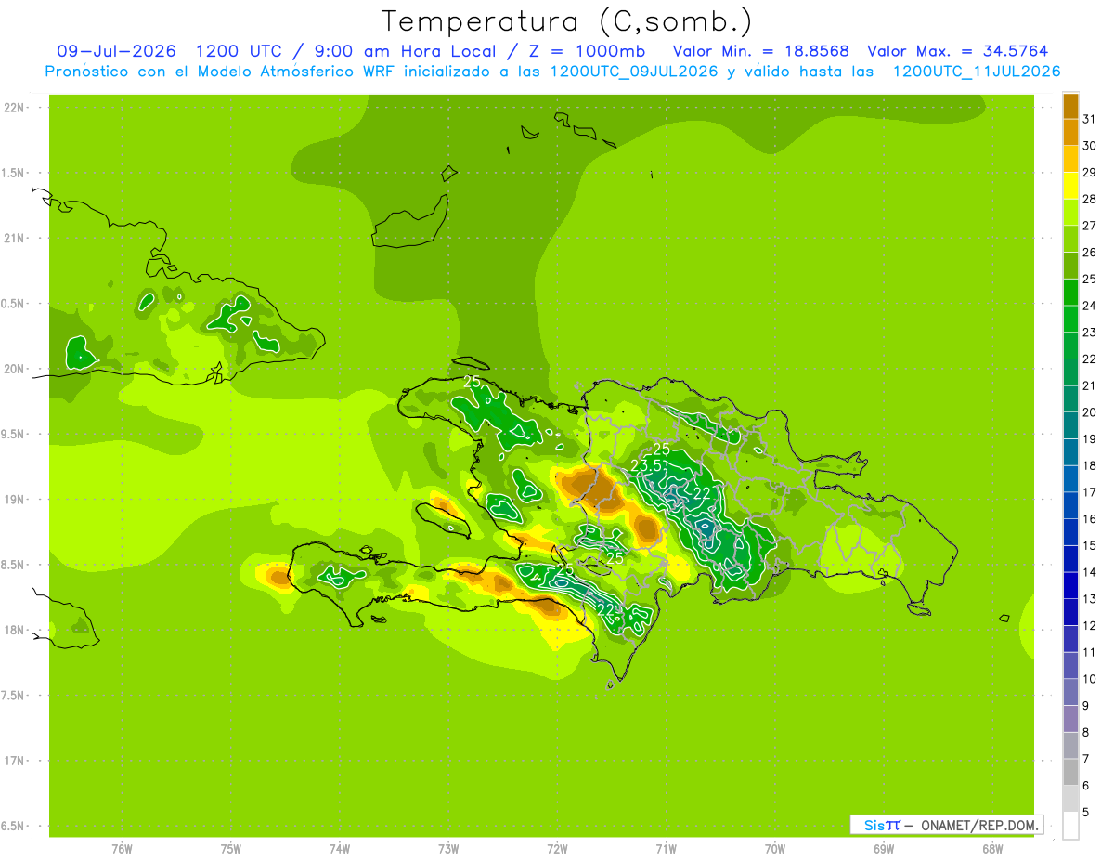
Task: Select the '1200UTC_11JUL2026' valid-until time
Action: [976, 71]
